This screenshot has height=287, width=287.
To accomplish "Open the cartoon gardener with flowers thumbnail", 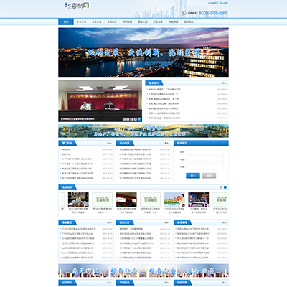I will (x=174, y=199).
